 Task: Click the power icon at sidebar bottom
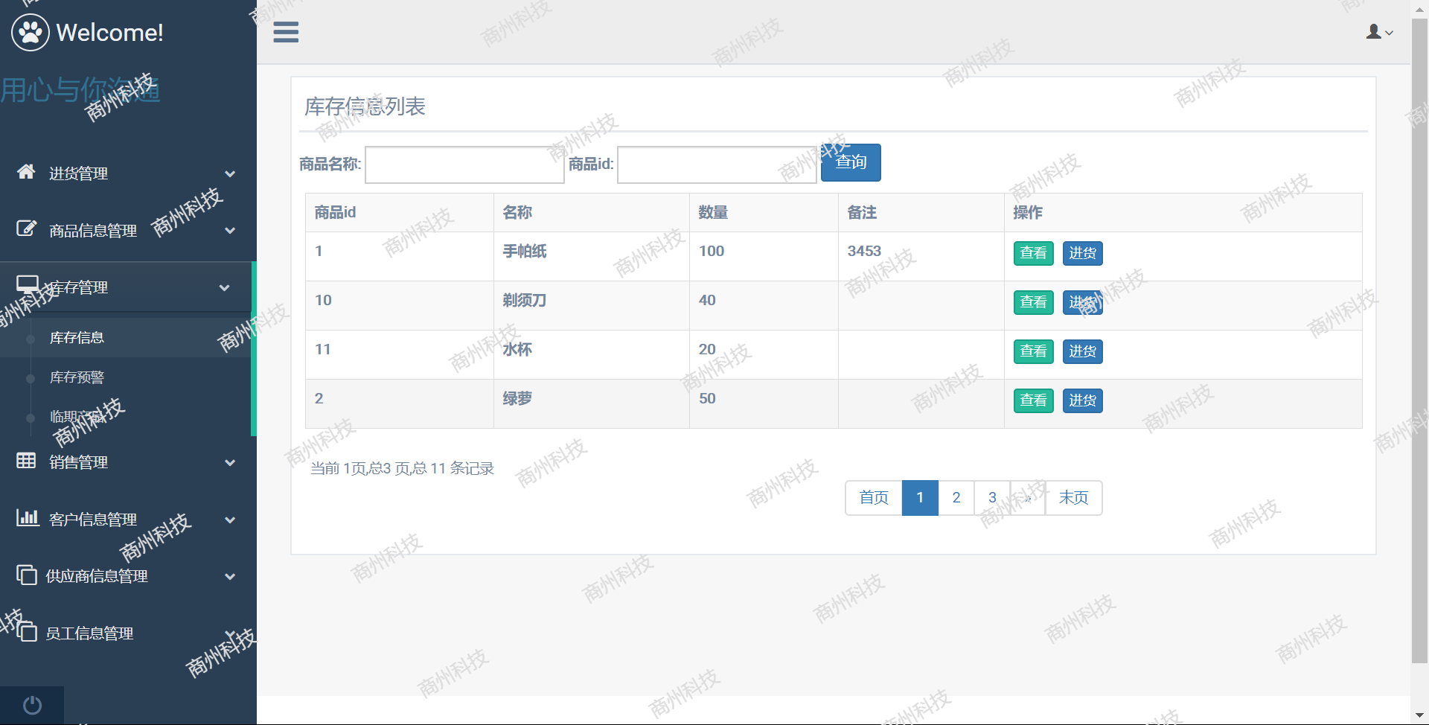click(x=32, y=705)
